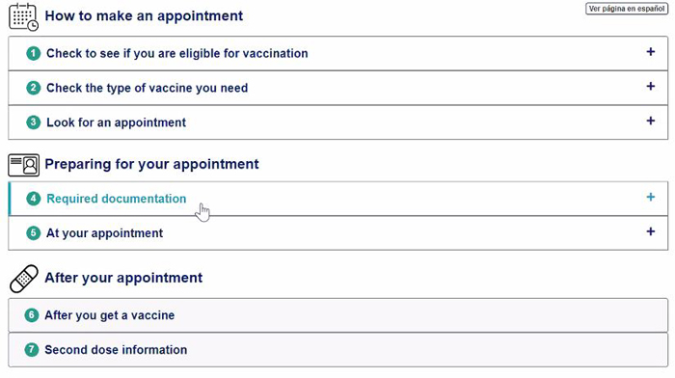
Task: Open the Required documentation item
Action: pyautogui.click(x=337, y=199)
